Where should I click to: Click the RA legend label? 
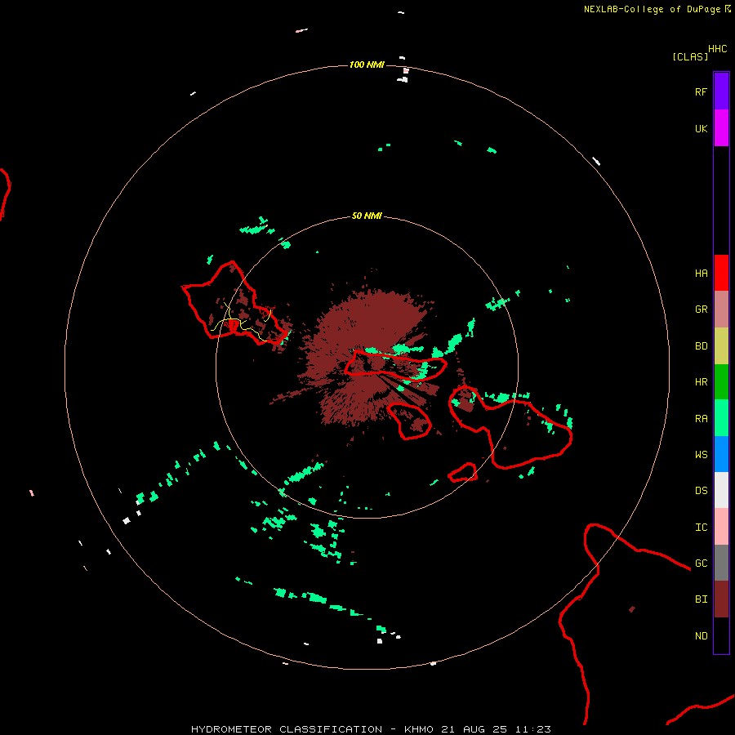tap(701, 419)
